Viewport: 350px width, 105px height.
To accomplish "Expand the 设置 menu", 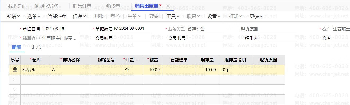I will [x=214, y=16].
